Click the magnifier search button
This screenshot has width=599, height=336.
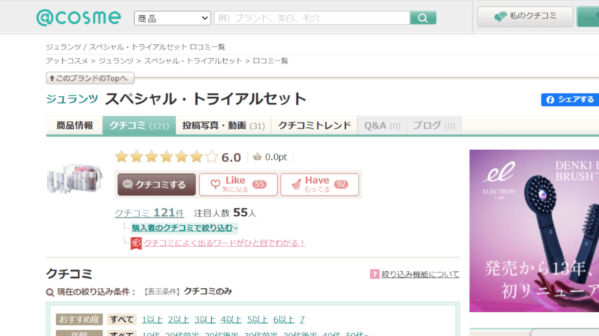(x=423, y=18)
